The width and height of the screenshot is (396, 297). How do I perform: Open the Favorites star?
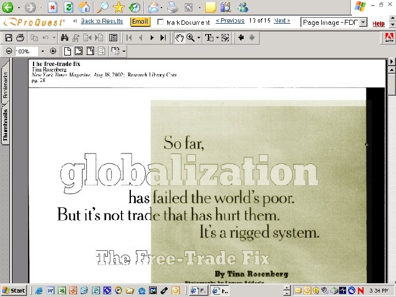[119, 7]
